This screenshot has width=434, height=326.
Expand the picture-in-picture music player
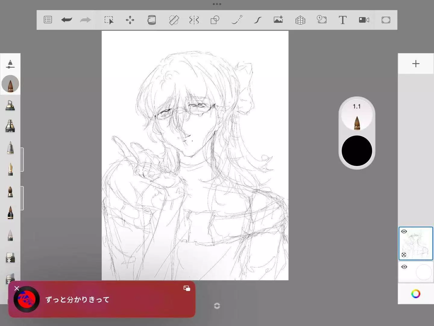[x=187, y=289]
